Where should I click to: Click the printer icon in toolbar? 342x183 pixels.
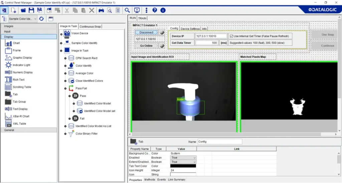coord(101,10)
